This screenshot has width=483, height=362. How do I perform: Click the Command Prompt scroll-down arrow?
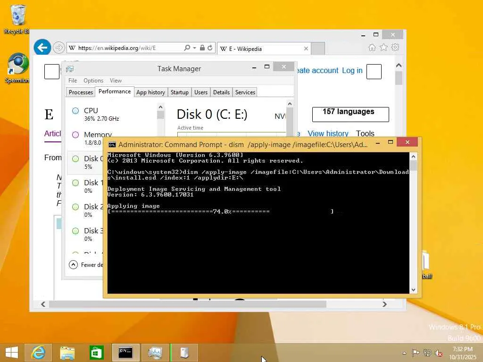click(x=413, y=290)
